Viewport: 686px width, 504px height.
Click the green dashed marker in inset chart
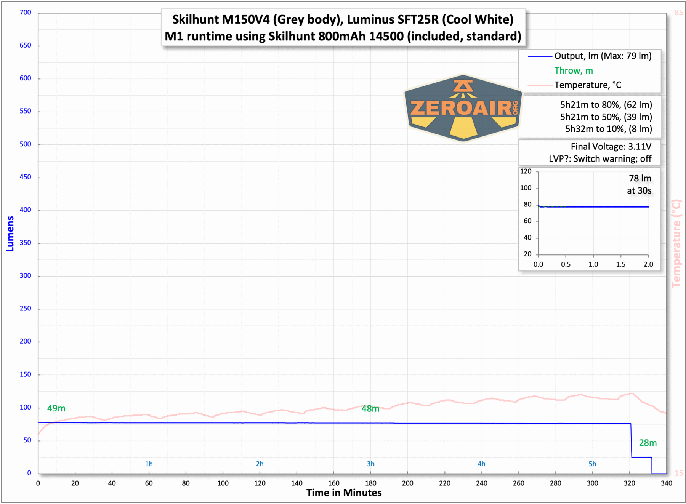pos(566,232)
